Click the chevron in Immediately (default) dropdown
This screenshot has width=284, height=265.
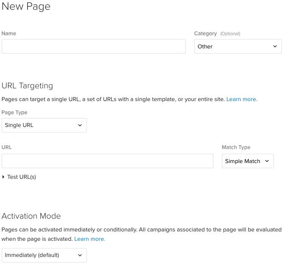[80, 255]
